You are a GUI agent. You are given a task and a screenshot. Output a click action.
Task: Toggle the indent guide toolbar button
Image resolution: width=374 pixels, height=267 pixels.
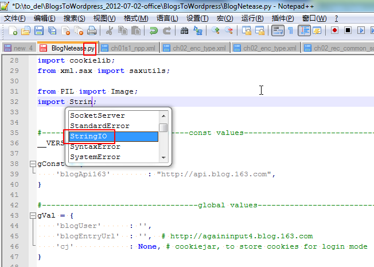(x=304, y=30)
